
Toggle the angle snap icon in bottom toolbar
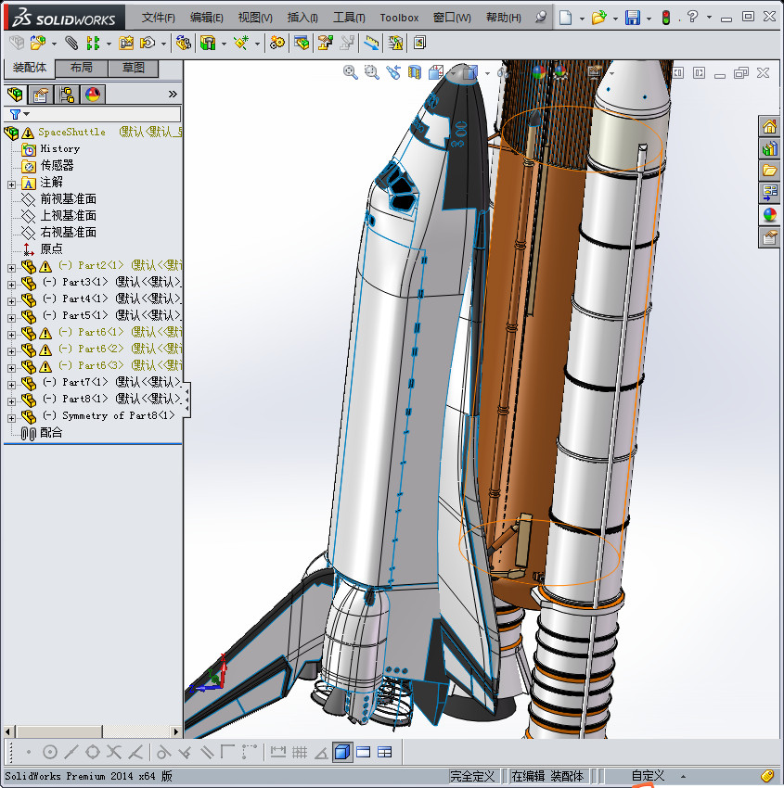pyautogui.click(x=321, y=753)
